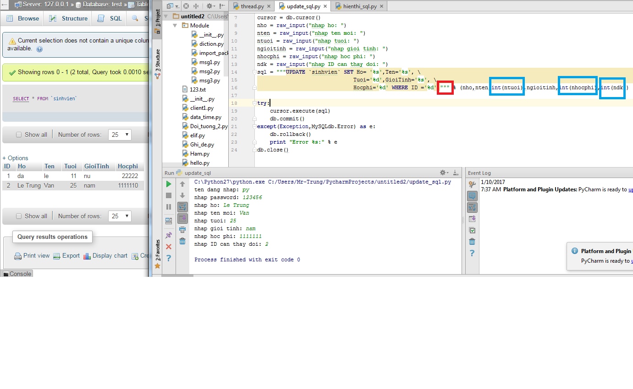Image resolution: width=633 pixels, height=389 pixels.
Task: Click Display chart link
Action: (110, 256)
